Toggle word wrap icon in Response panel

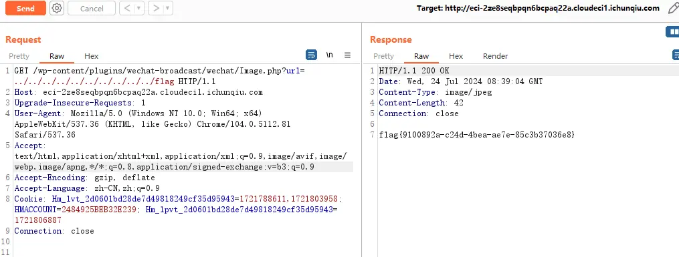pos(676,55)
